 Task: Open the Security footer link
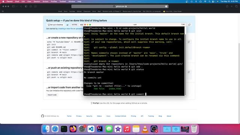[89, 116]
